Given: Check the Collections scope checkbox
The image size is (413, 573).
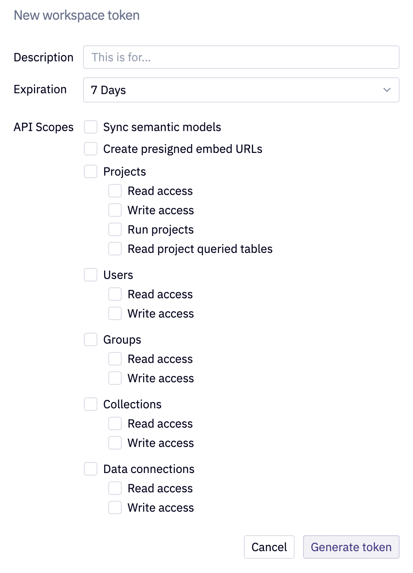Looking at the screenshot, I should pos(91,404).
